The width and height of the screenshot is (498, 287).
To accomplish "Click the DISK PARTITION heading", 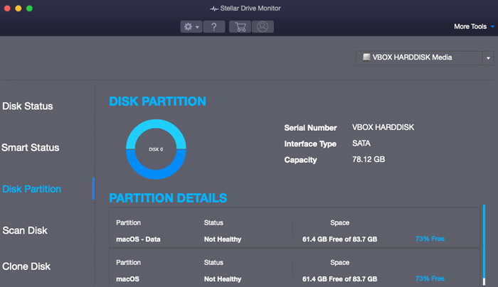I will (157, 102).
